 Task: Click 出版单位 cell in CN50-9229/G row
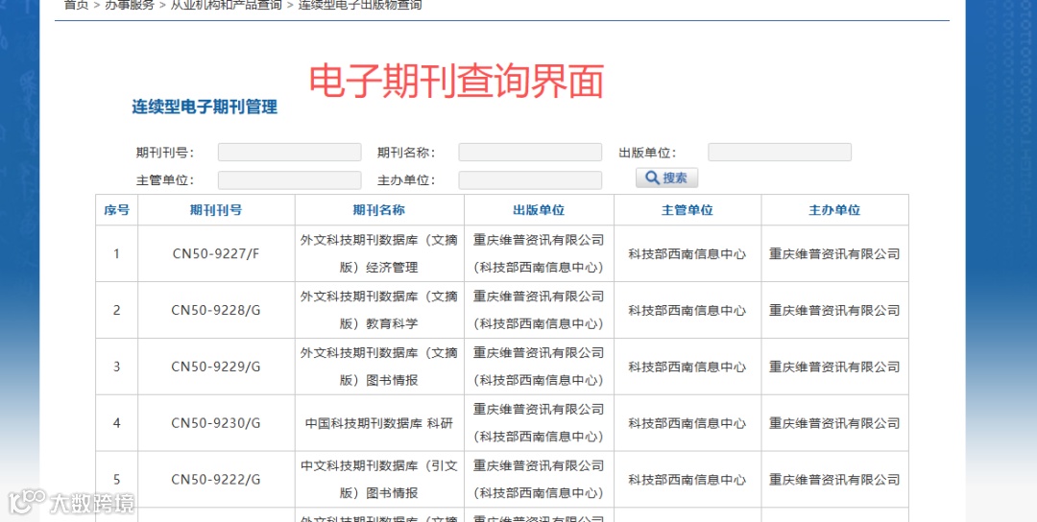click(539, 367)
